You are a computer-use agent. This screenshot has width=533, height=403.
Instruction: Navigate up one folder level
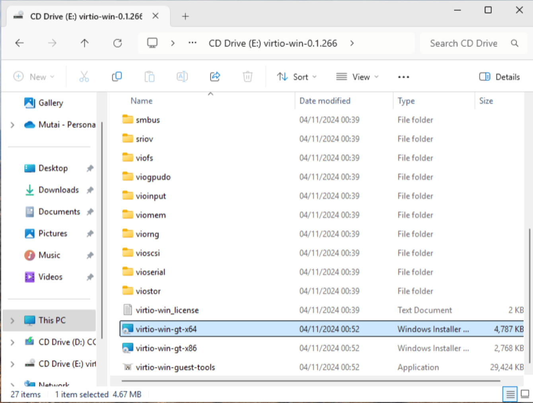click(85, 43)
